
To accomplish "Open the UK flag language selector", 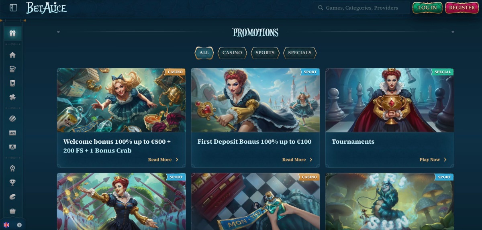I will tap(6, 225).
